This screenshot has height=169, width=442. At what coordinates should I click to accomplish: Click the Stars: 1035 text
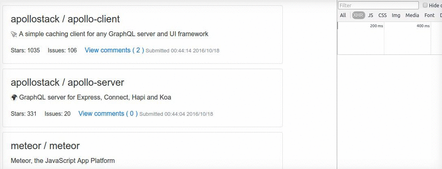[25, 51]
